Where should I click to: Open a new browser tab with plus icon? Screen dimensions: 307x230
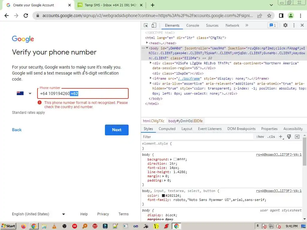click(153, 5)
